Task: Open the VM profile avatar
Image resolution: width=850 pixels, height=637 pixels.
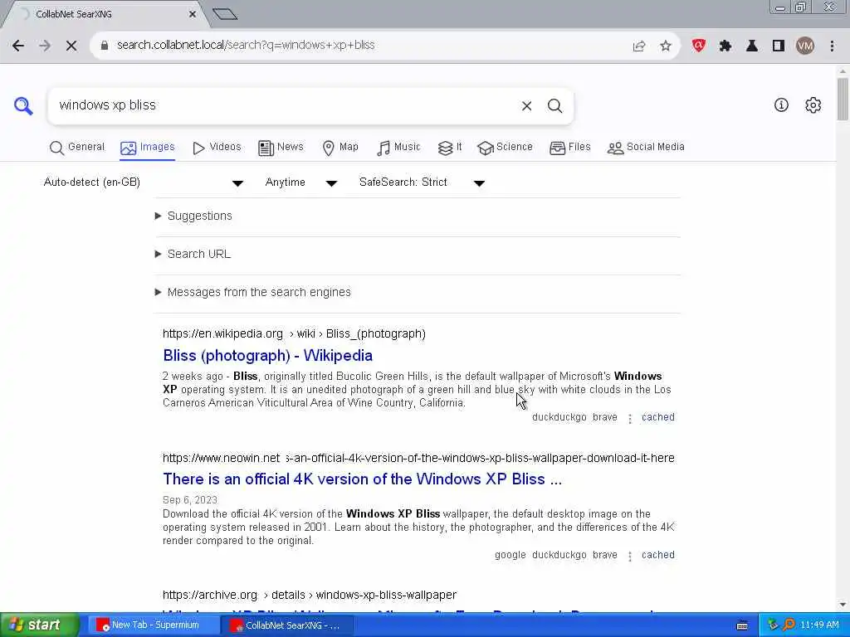Action: pos(805,46)
